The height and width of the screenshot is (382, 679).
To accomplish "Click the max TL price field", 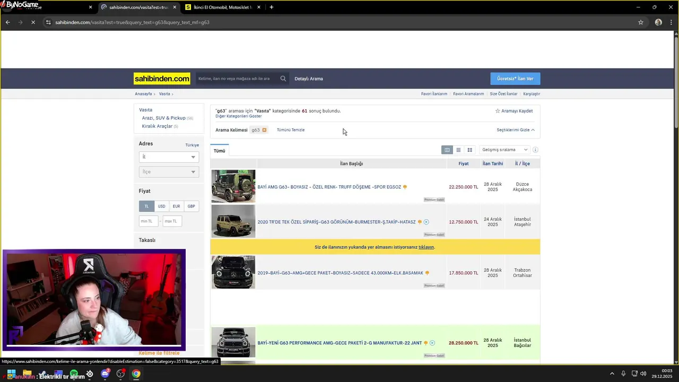I will click(172, 221).
